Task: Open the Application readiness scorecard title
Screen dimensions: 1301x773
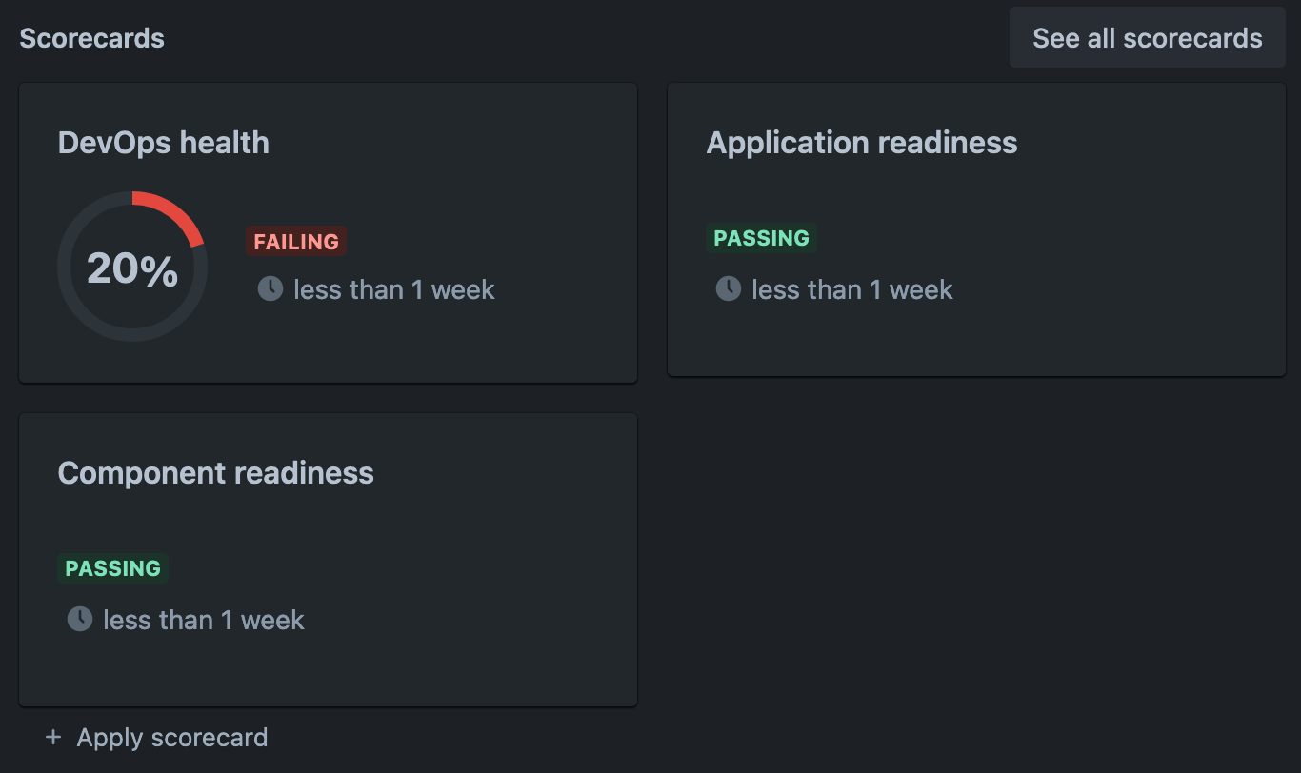Action: [x=862, y=143]
